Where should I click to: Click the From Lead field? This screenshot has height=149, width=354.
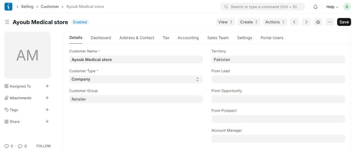278,79
